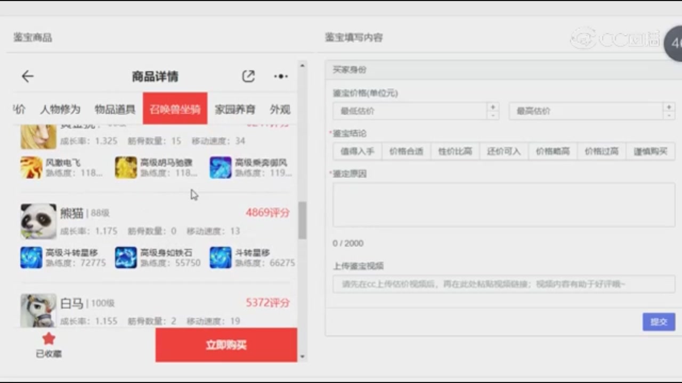Increase the 最高估价 value with plus
The width and height of the screenshot is (682, 383).
pyautogui.click(x=669, y=107)
